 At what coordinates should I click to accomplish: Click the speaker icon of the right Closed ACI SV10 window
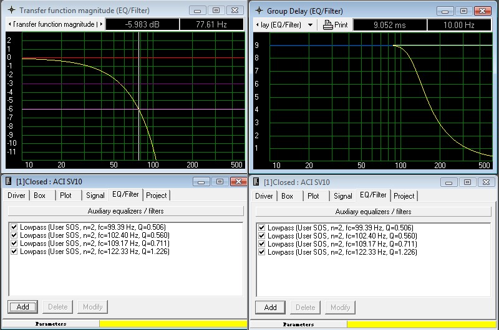click(x=256, y=182)
